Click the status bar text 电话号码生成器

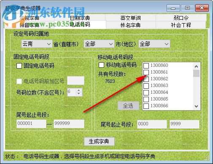(41, 156)
